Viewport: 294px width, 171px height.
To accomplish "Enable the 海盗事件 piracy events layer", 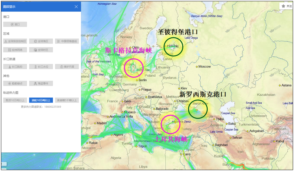I will tap(41, 83).
